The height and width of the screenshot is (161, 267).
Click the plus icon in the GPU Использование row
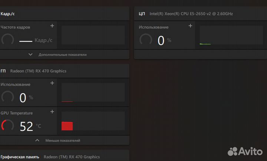[52, 83]
